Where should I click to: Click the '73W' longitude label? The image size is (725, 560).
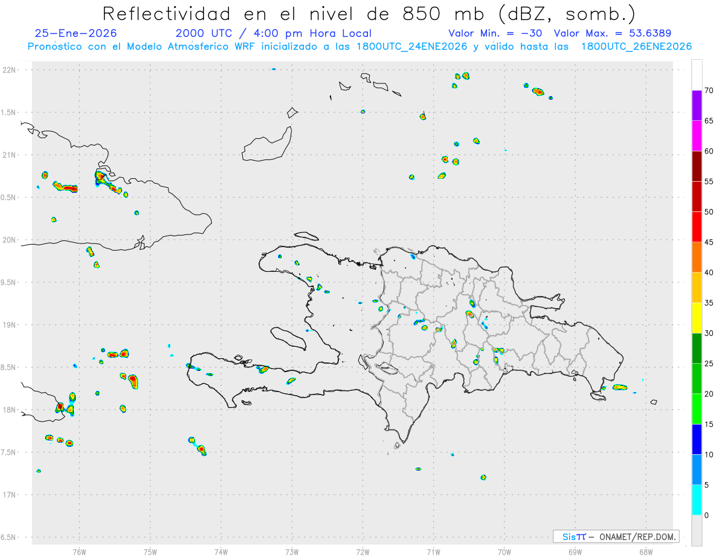click(292, 552)
